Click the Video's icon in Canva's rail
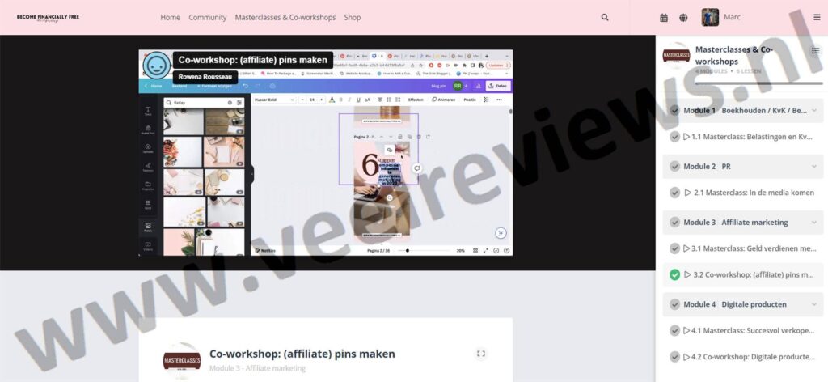Viewport: 828px width, 382px height. point(148,246)
